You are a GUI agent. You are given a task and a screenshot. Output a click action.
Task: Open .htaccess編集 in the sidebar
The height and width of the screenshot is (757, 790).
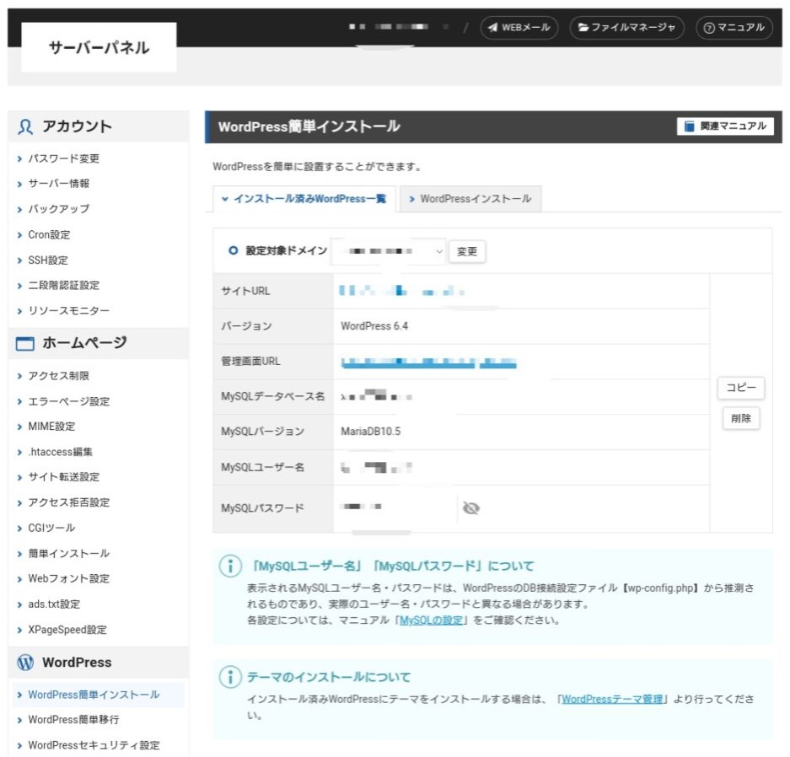(60, 453)
